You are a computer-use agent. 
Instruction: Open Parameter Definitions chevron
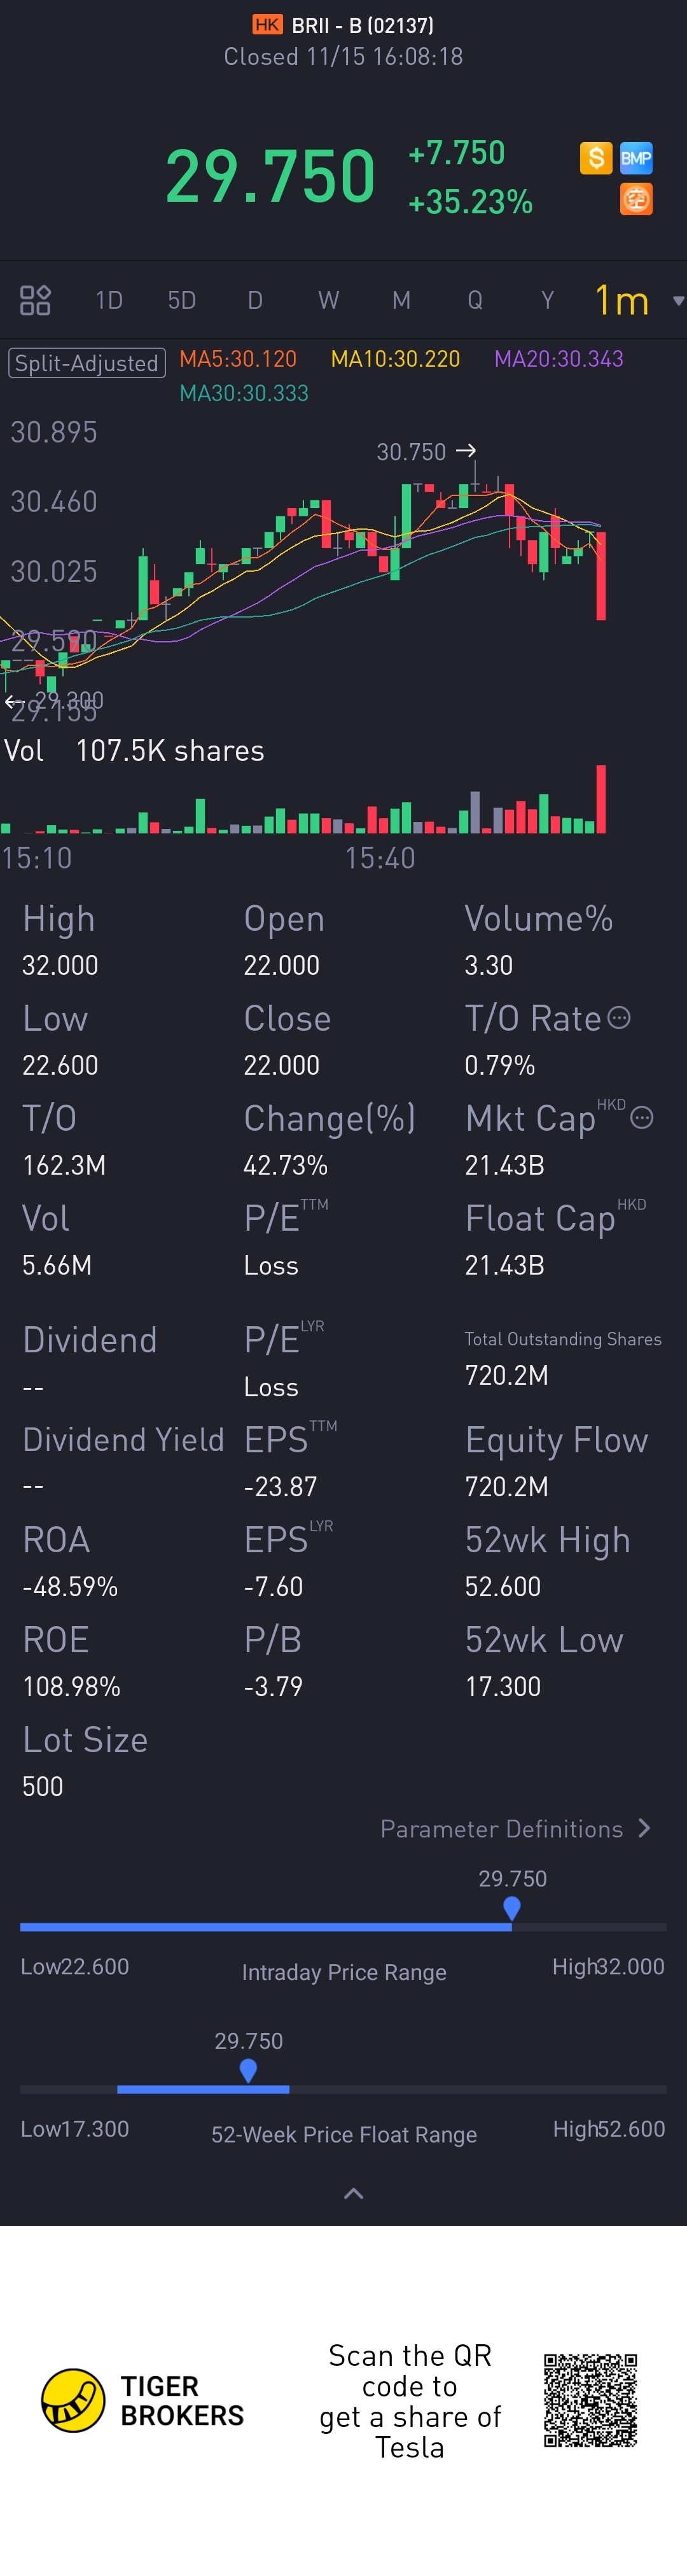pyautogui.click(x=645, y=1828)
